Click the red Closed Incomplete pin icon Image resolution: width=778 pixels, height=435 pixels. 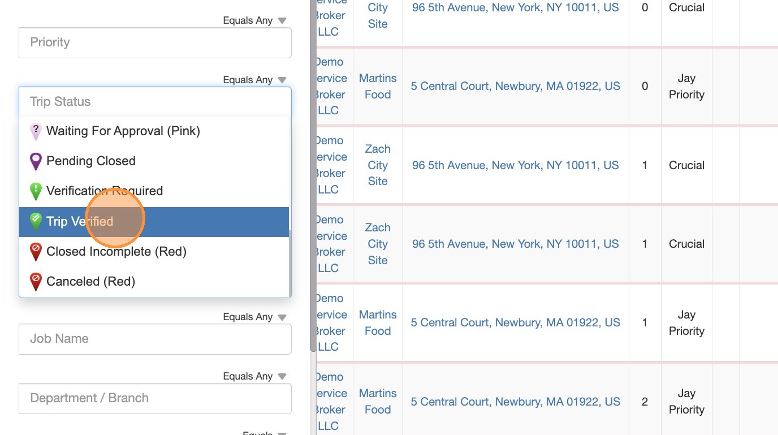coord(36,251)
